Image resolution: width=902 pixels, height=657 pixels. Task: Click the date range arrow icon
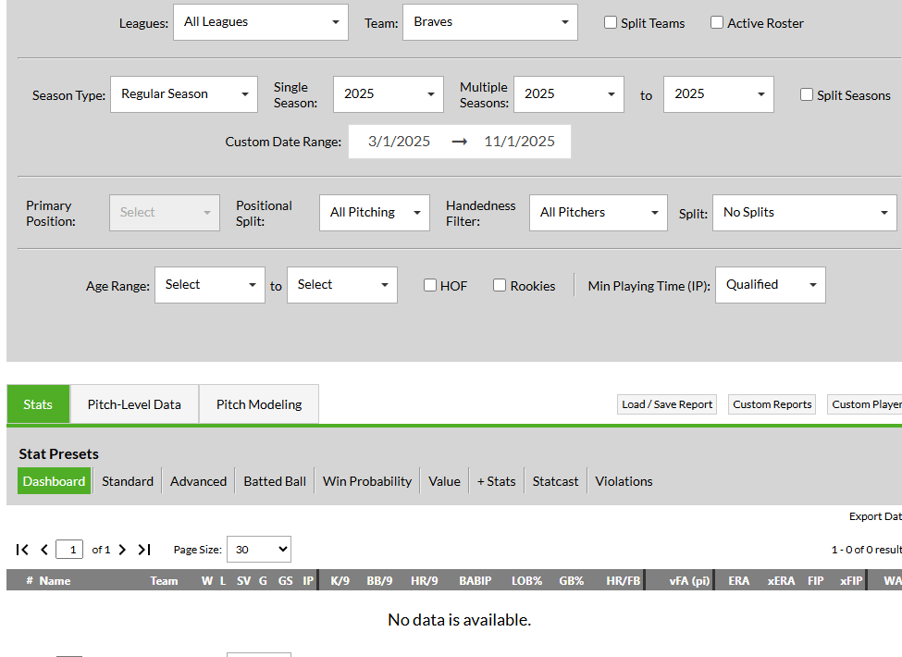click(459, 142)
